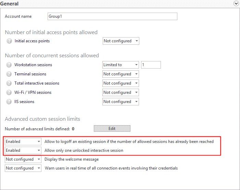Open dropdown for logoff existing session option
This screenshot has height=190, width=240.
[x=23, y=142]
